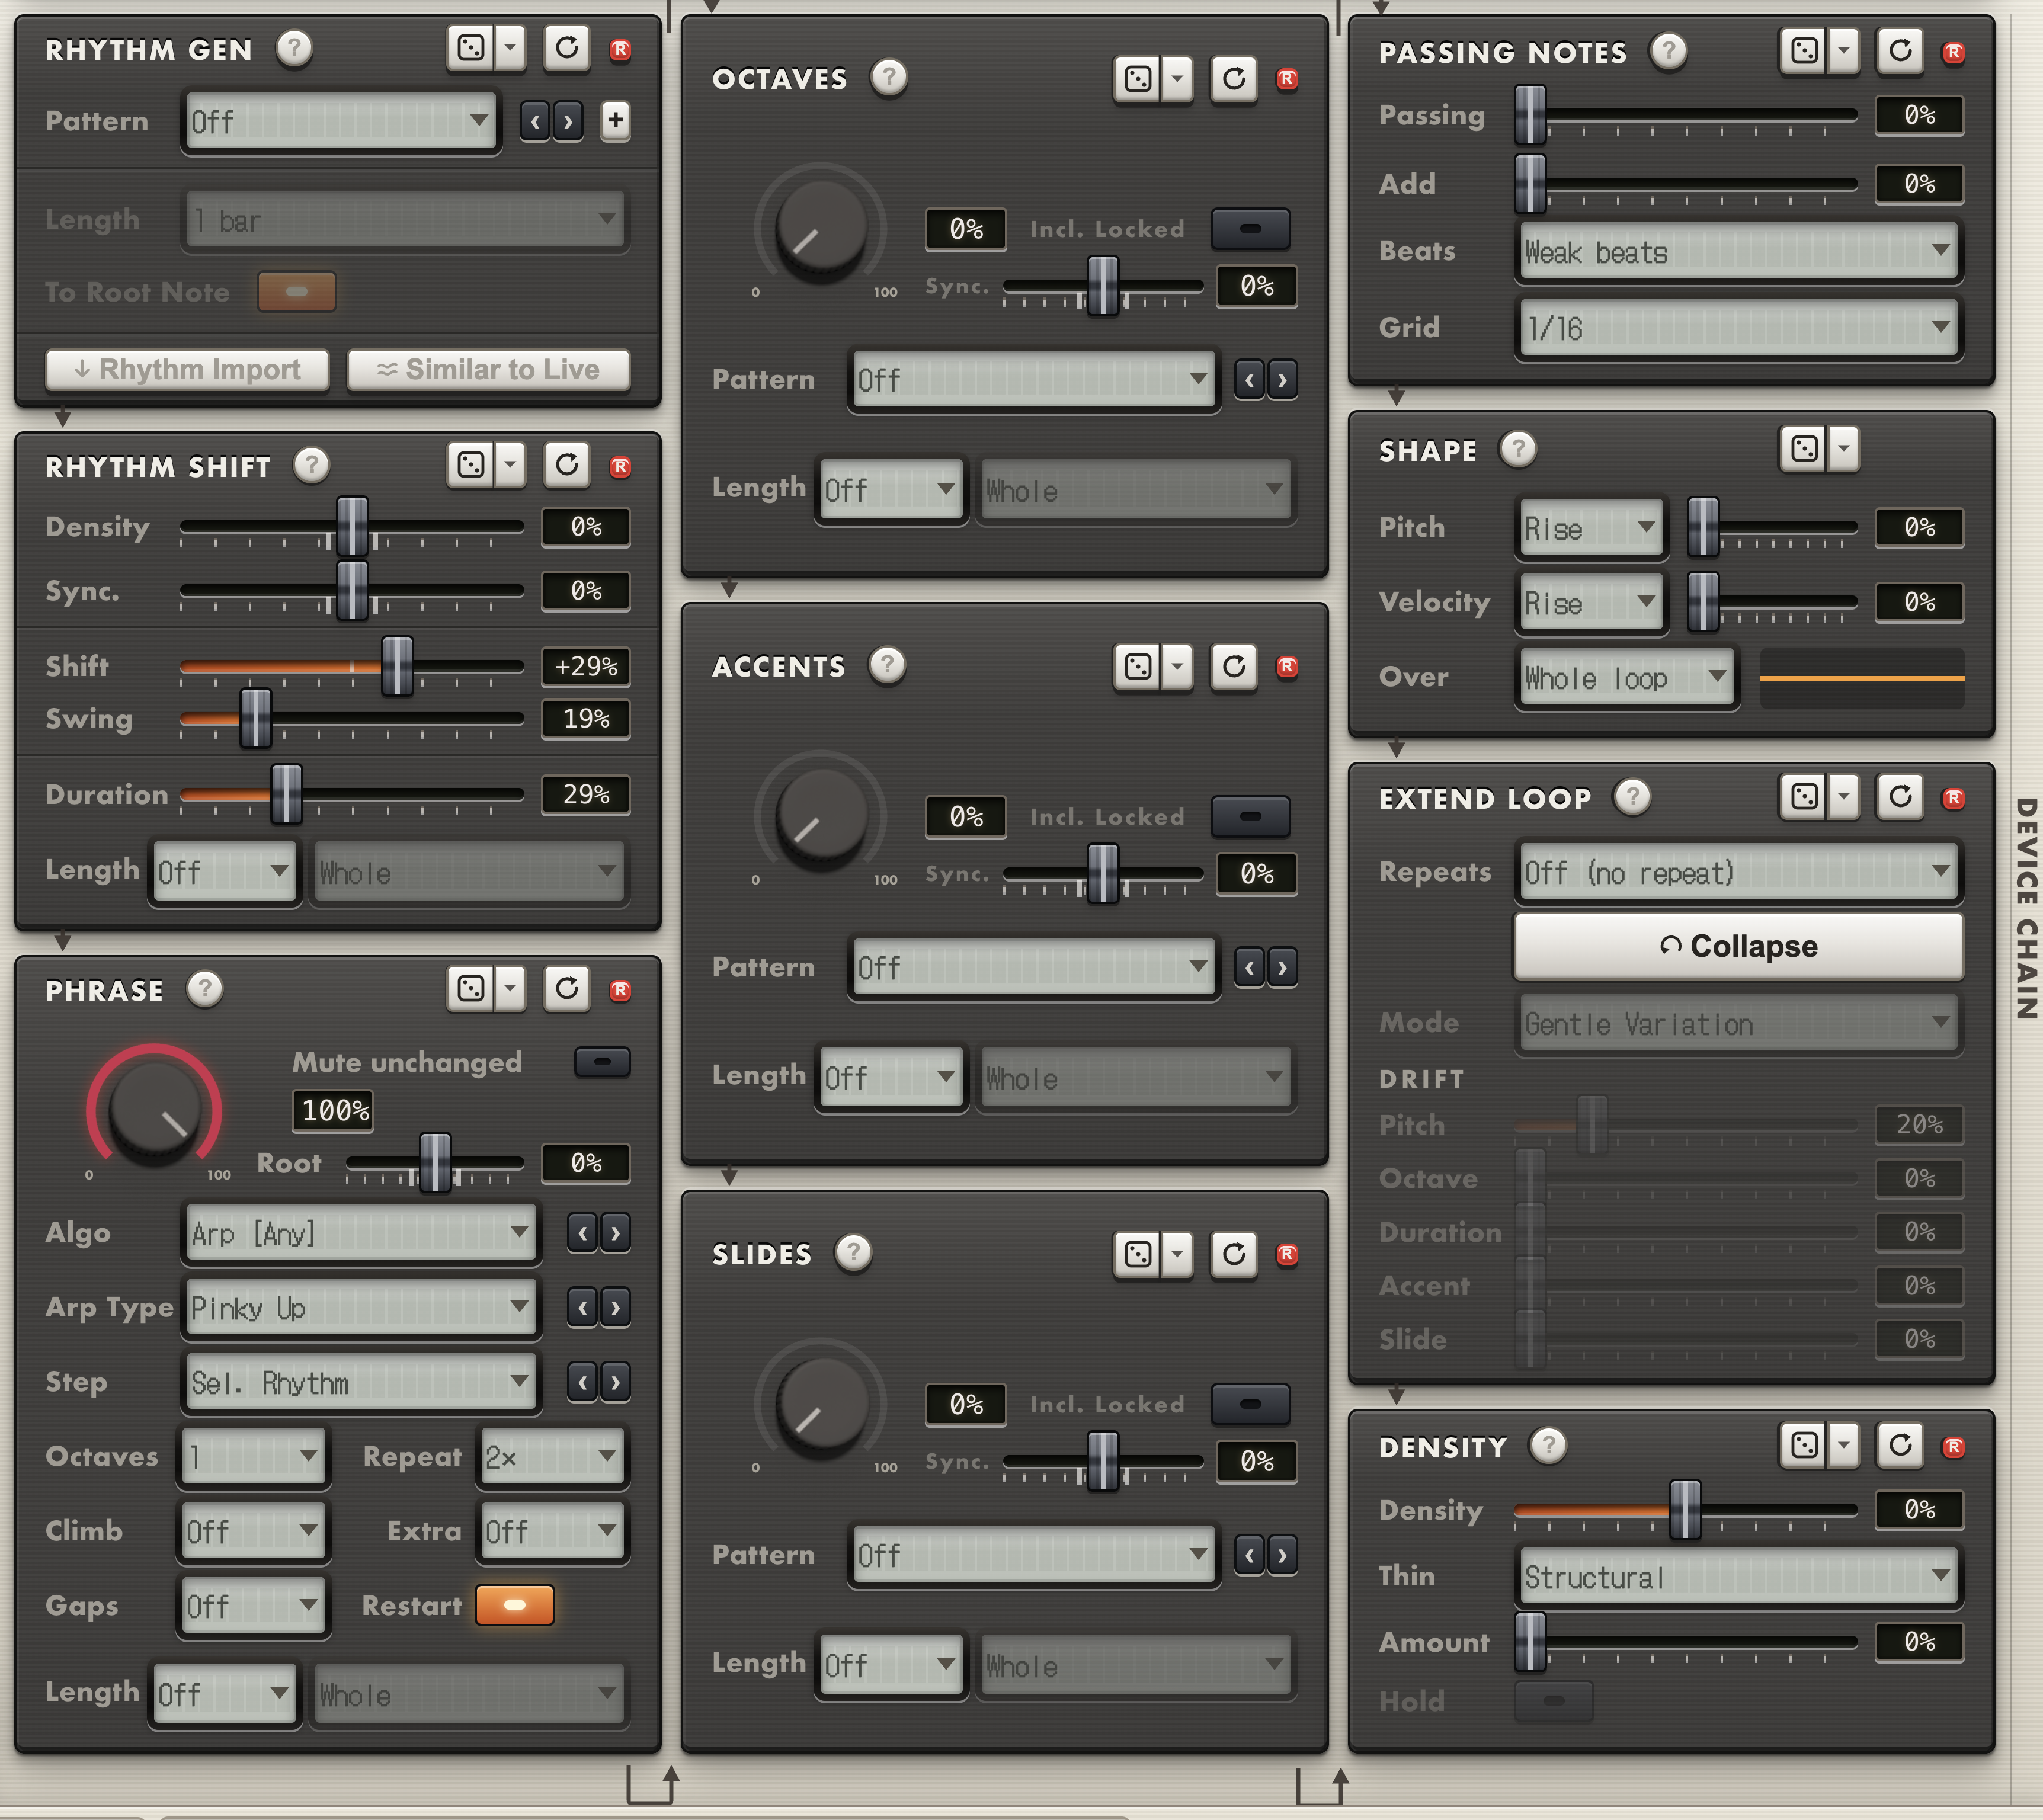Toggle Incl. Locked in Accents

(1250, 817)
